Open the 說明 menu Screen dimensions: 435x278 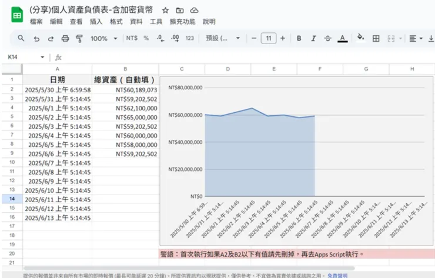point(209,22)
